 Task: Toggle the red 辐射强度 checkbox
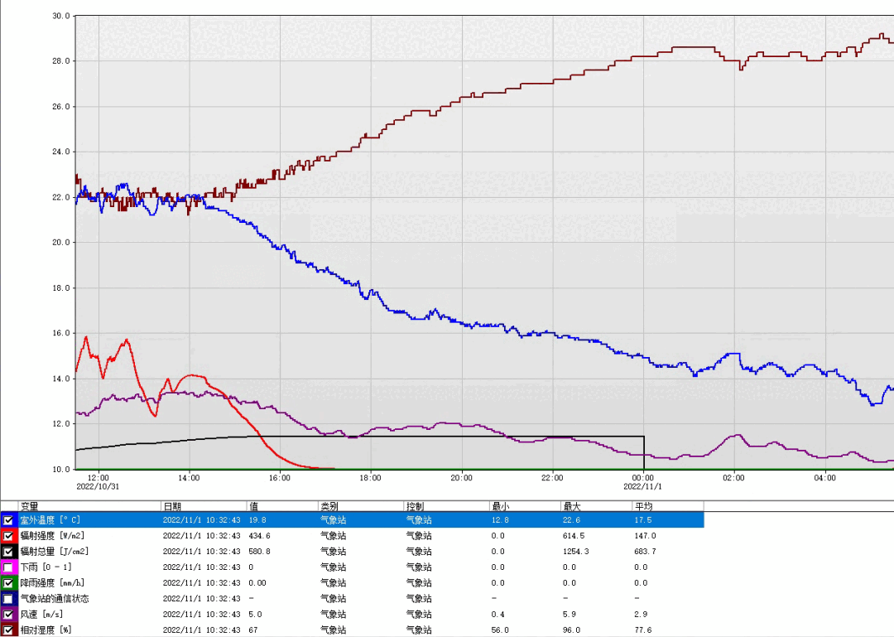point(8,536)
